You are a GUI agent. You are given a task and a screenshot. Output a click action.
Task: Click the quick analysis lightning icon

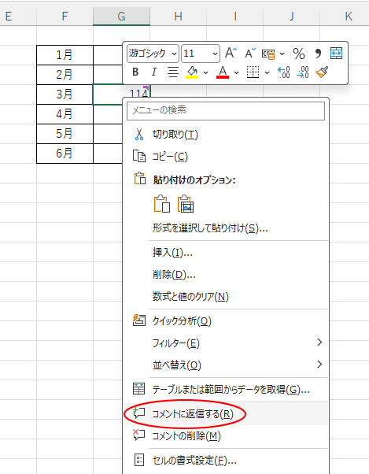[x=139, y=320]
